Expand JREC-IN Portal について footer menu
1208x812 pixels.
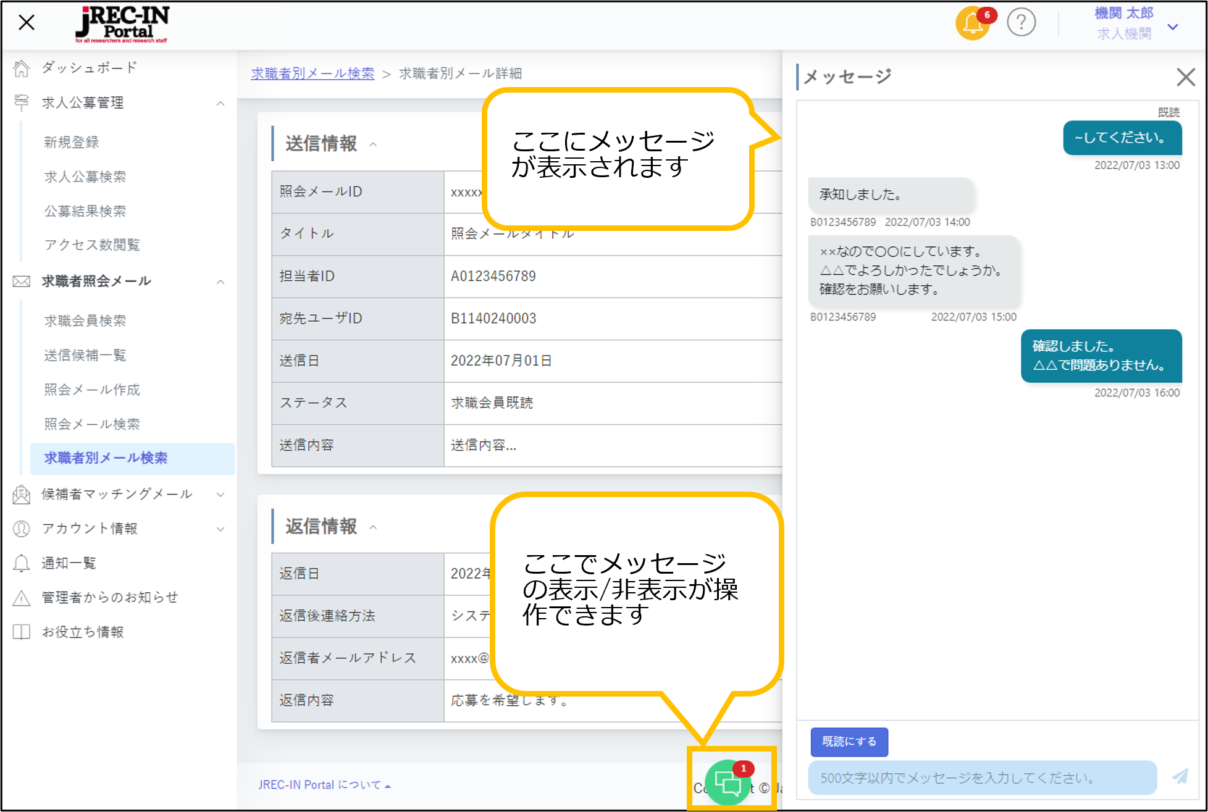click(325, 785)
